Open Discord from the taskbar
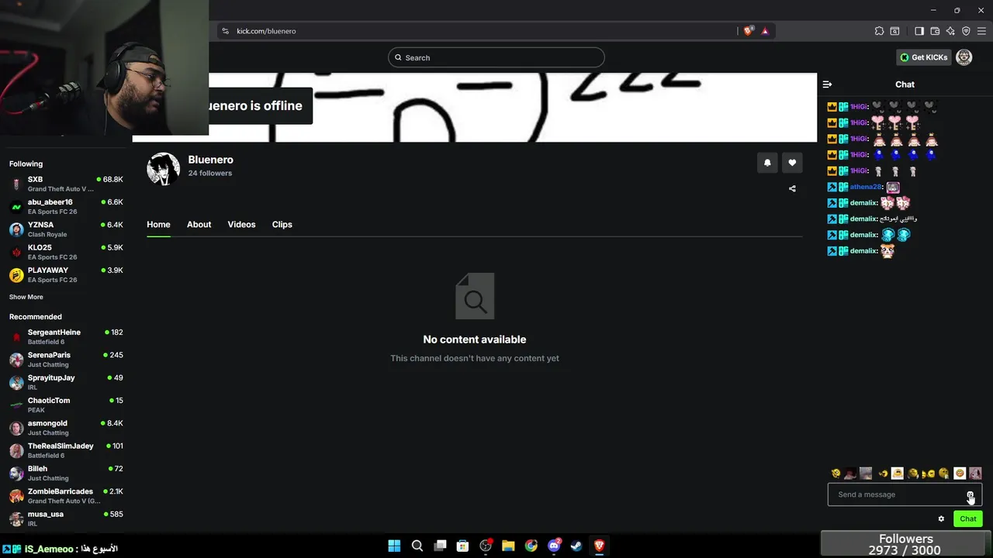The width and height of the screenshot is (993, 558). pyautogui.click(x=554, y=546)
